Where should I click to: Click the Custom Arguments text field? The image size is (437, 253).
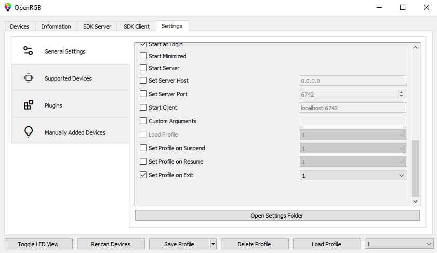(353, 121)
